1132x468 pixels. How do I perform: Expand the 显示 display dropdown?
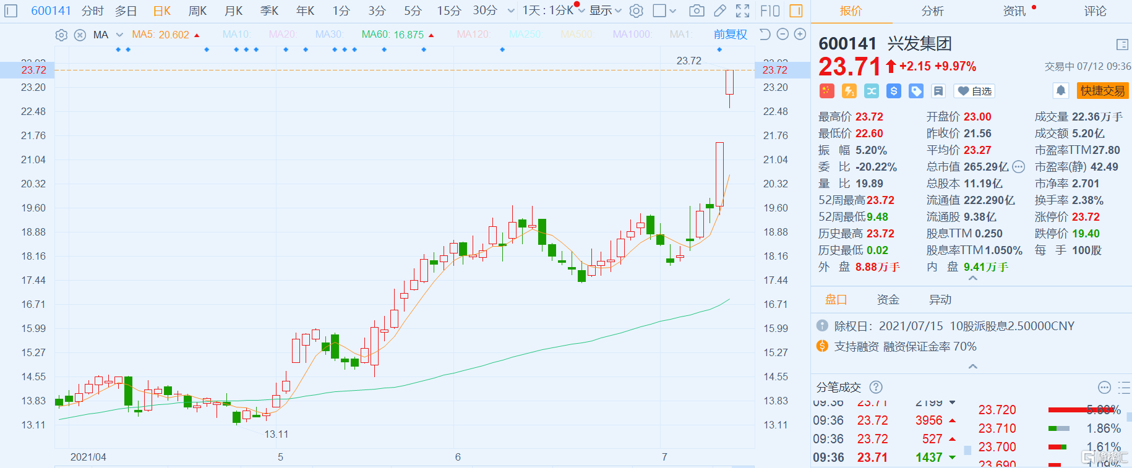click(605, 11)
